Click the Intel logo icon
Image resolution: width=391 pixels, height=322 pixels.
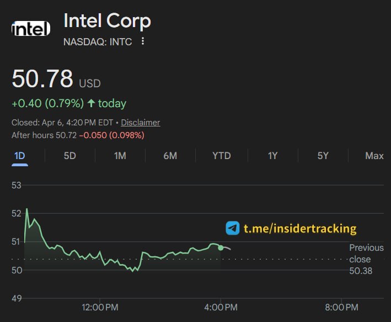click(x=31, y=28)
